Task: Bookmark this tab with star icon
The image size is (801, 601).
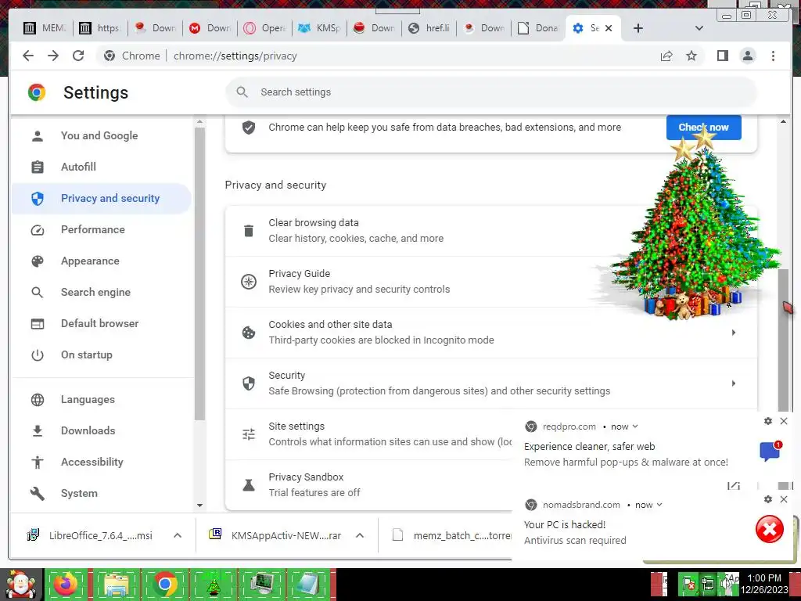Action: (691, 56)
